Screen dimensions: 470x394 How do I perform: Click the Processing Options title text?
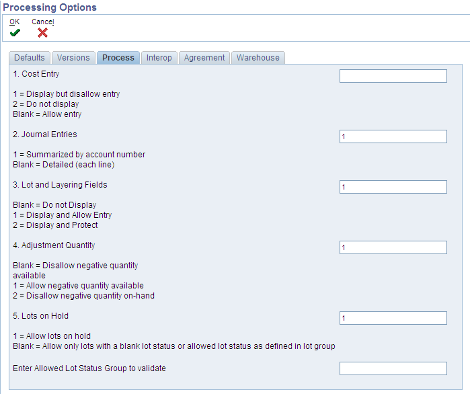[x=50, y=7]
